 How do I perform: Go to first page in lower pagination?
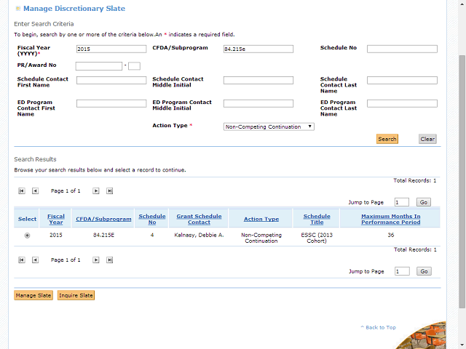point(22,260)
